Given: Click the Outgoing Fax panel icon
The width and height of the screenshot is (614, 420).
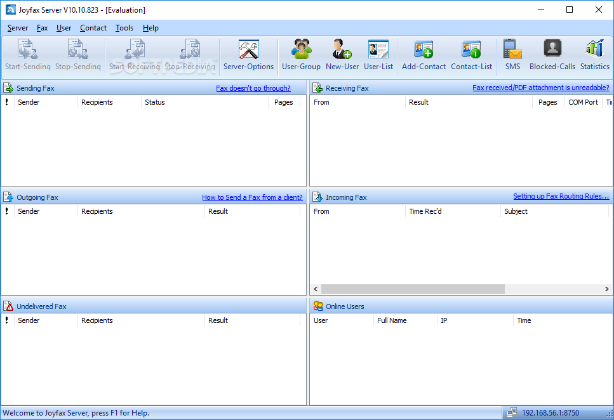Looking at the screenshot, I should point(8,197).
